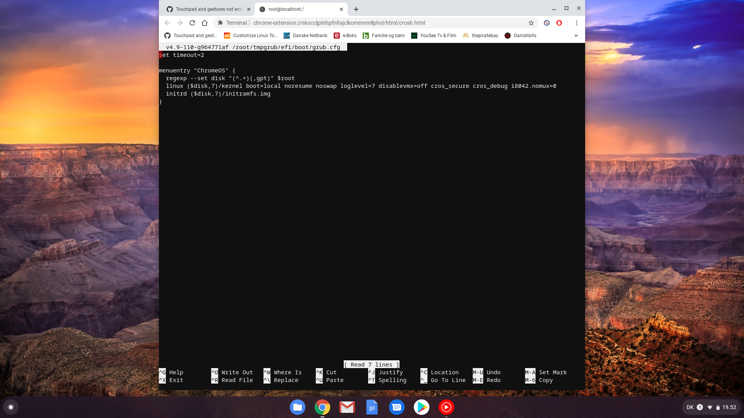Viewport: 744px width, 418px height.
Task: Open Gmail from the shelf
Action: click(347, 407)
